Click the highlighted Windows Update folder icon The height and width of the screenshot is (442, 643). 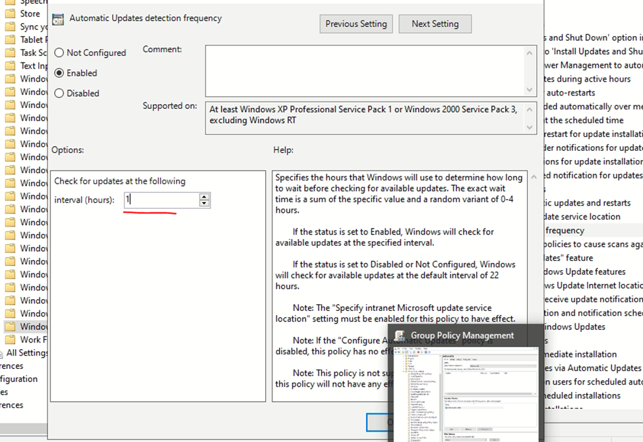pyautogui.click(x=10, y=327)
